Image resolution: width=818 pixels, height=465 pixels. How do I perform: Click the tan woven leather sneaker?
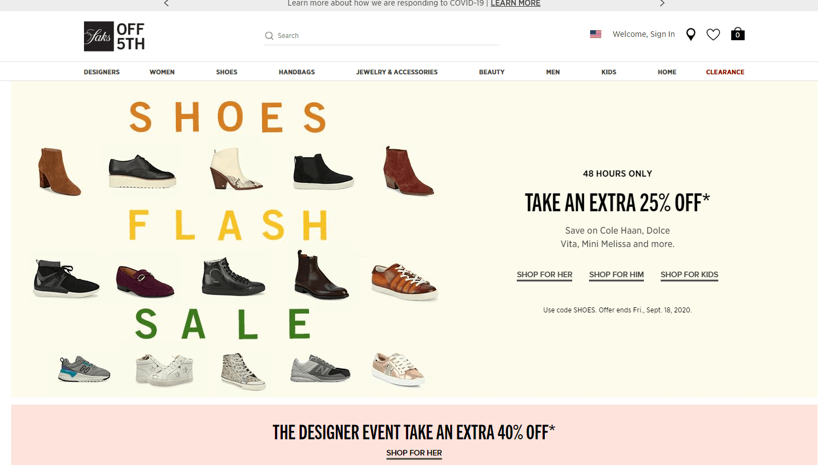coord(404,281)
